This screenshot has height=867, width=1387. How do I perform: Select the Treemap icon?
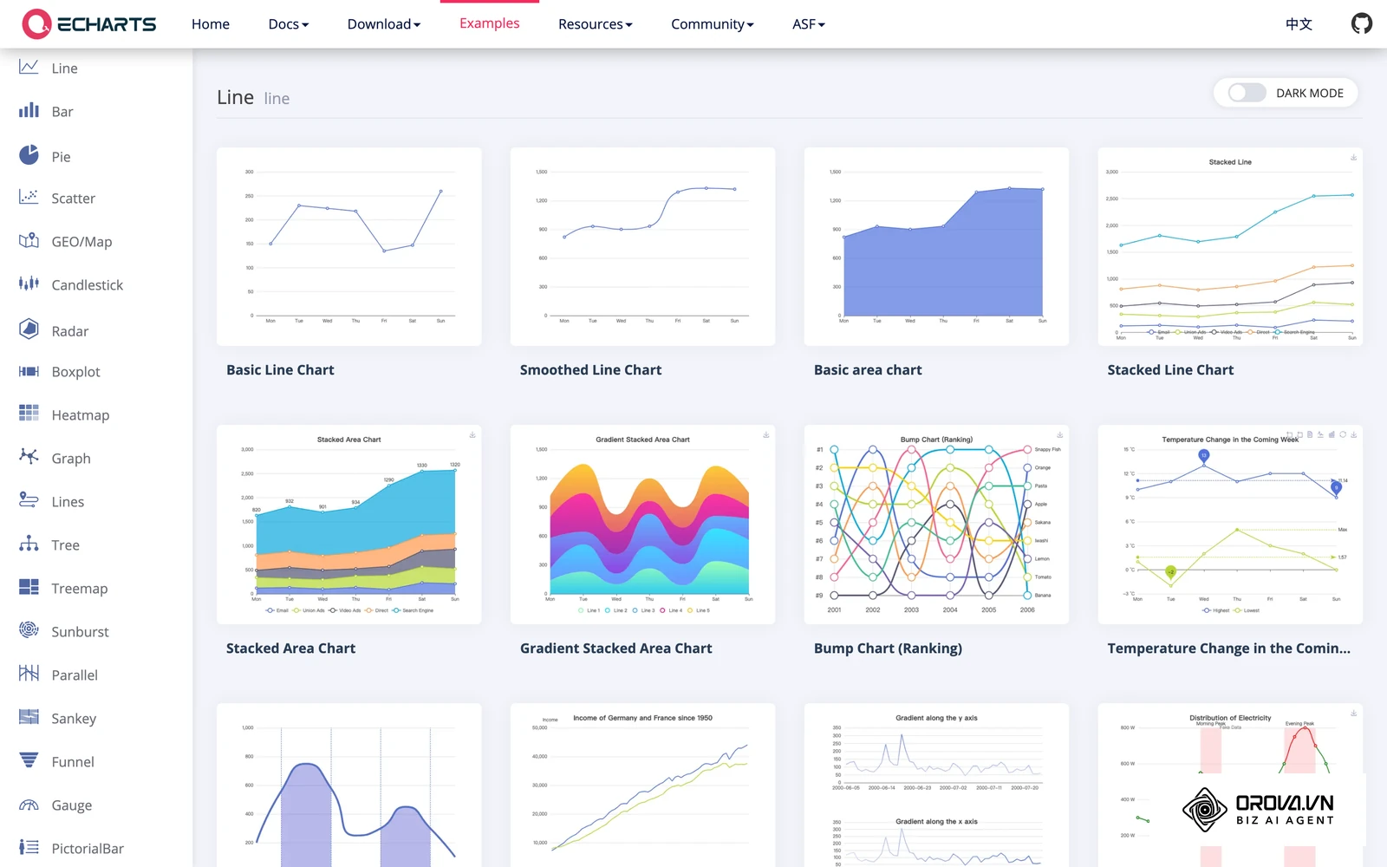tap(29, 587)
